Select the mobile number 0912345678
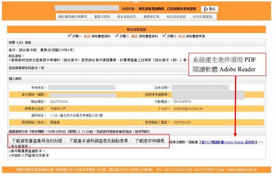The height and width of the screenshot is (176, 276). (x=182, y=101)
